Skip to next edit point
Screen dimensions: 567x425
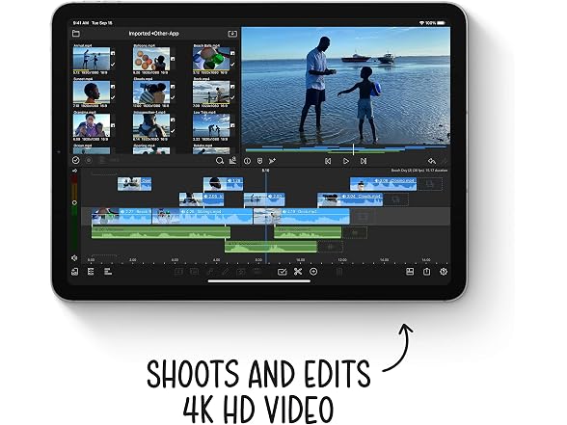[x=364, y=161]
